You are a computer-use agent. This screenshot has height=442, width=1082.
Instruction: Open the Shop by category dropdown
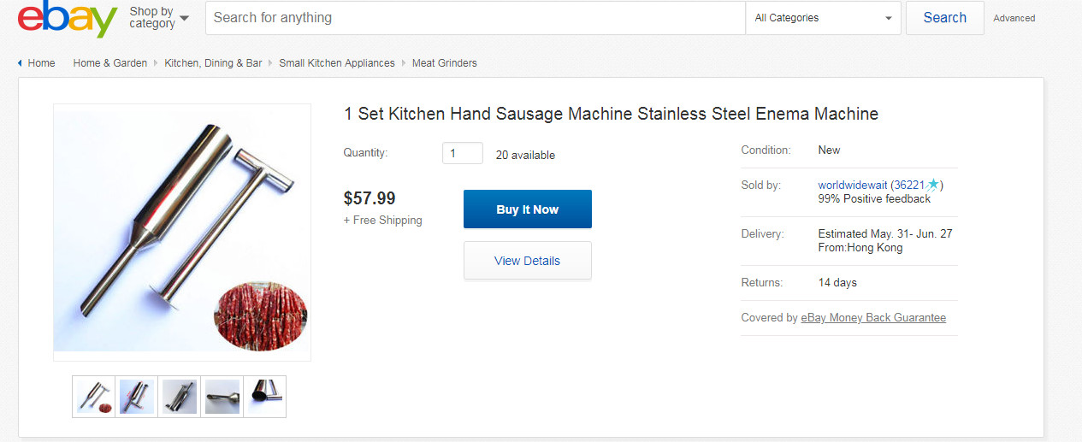159,18
